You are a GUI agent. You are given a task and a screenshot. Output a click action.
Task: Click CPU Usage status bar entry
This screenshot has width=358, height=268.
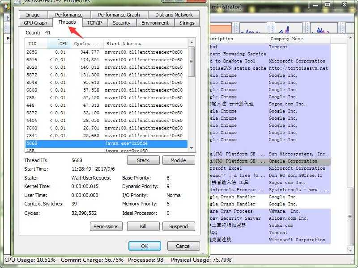click(30, 260)
